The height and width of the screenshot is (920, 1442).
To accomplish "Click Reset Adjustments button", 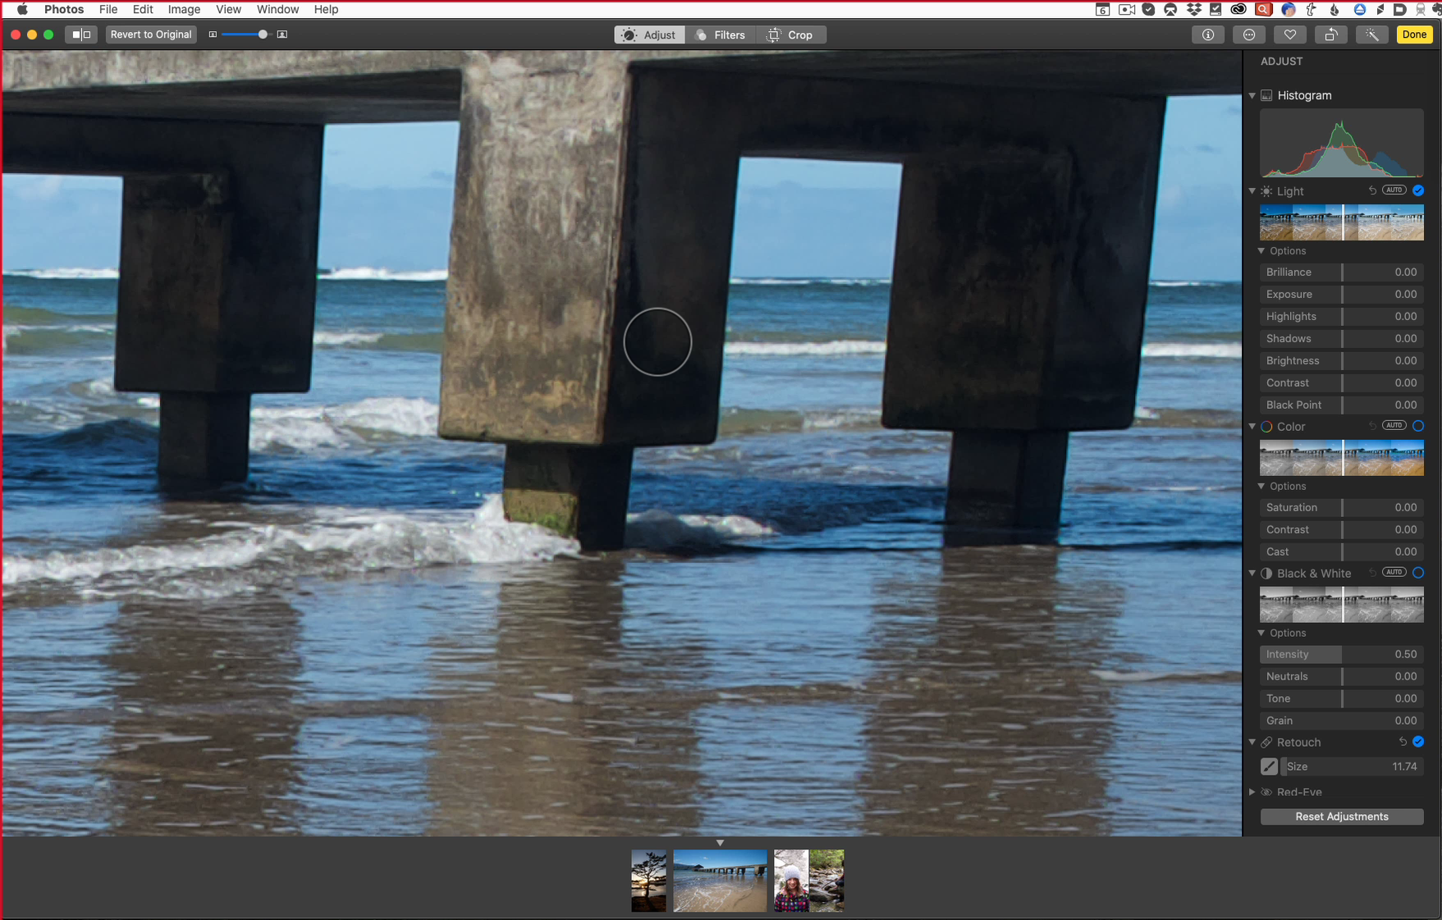I will [1342, 817].
